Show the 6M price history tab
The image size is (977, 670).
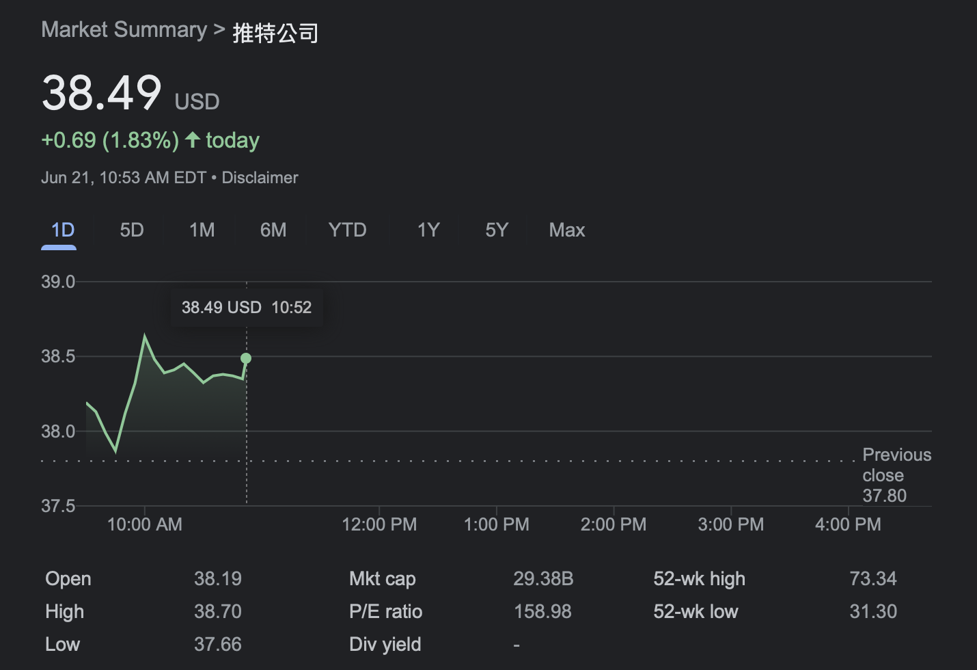coord(273,230)
